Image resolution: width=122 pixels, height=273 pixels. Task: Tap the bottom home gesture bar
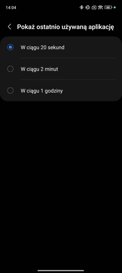point(61,270)
